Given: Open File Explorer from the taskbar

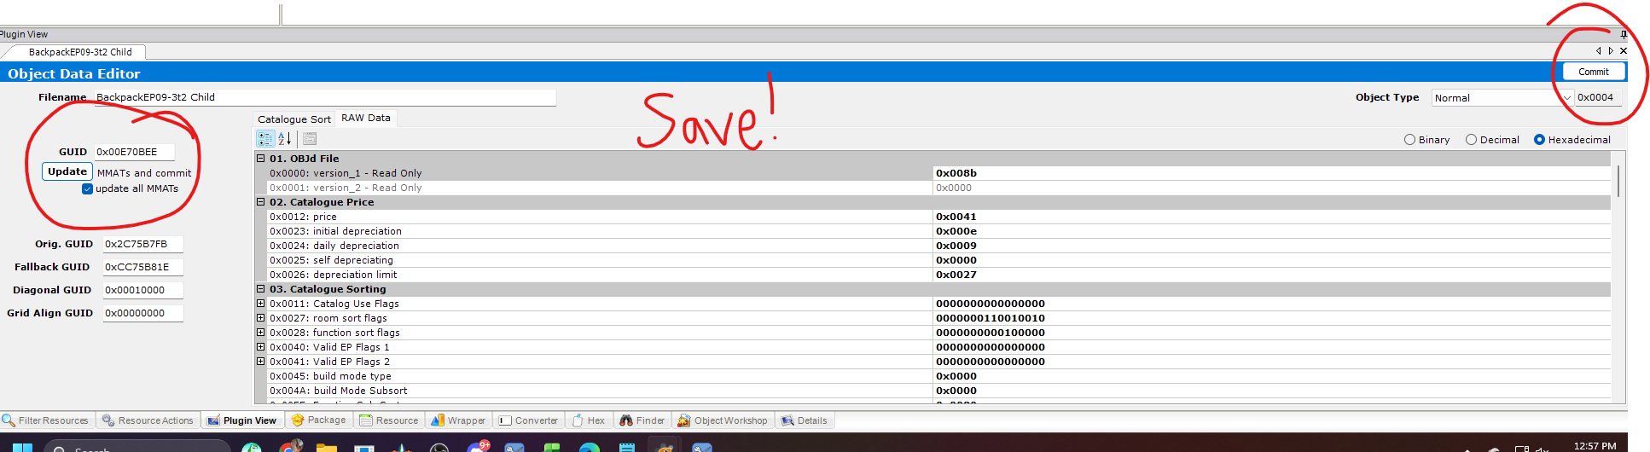Looking at the screenshot, I should tap(327, 447).
